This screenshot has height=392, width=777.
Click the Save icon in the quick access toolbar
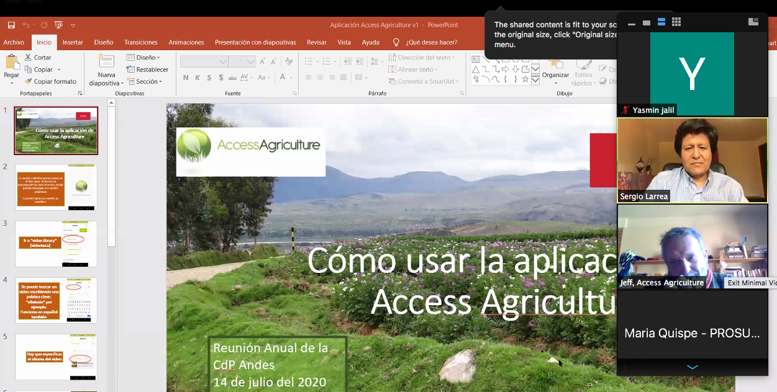point(11,25)
